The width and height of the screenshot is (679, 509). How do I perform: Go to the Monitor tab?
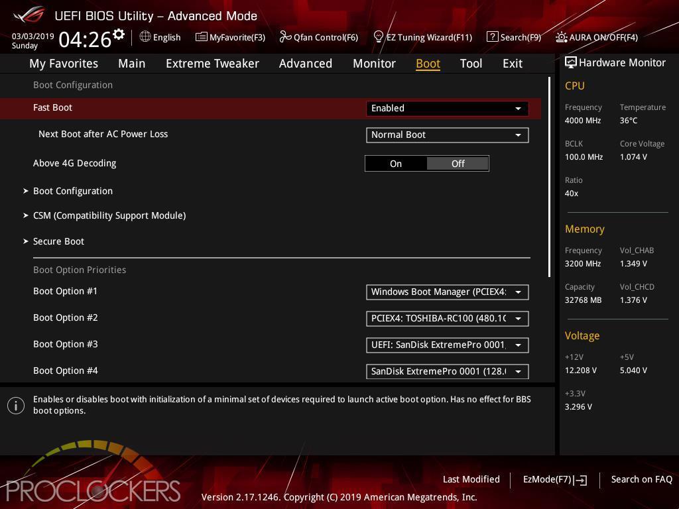pyautogui.click(x=374, y=64)
